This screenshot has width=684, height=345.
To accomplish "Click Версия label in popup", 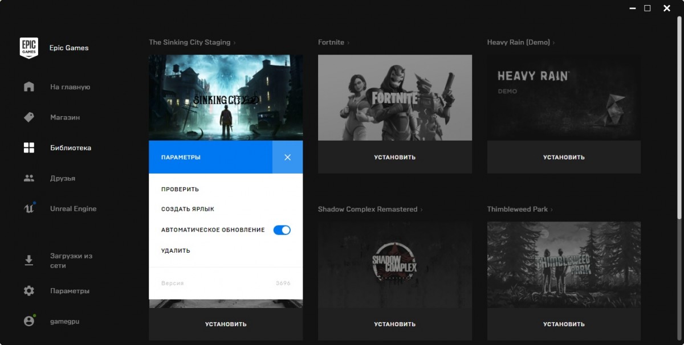I will pyautogui.click(x=172, y=283).
